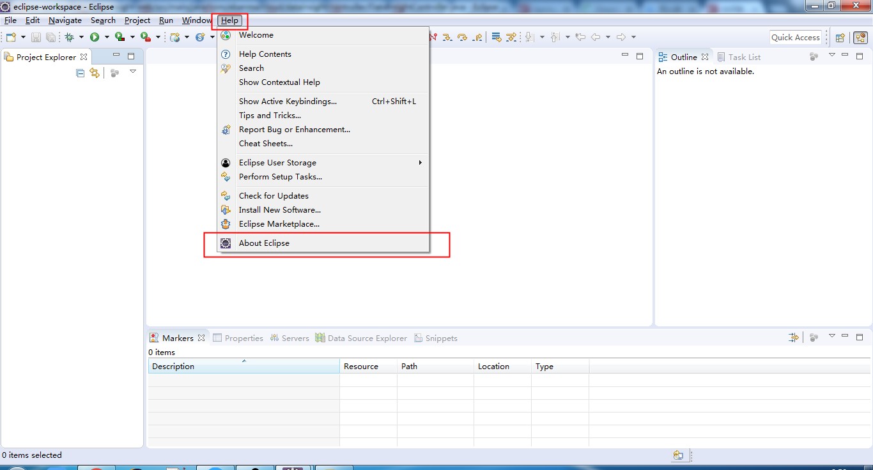Click the Previous Annotation toolbar icon
Viewport: 873px width, 470px height.
555,37
